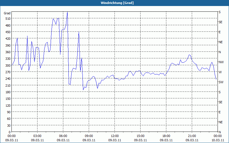The image size is (229, 143).
Task: Pick the 15:00 time axis label
Action: (141, 136)
